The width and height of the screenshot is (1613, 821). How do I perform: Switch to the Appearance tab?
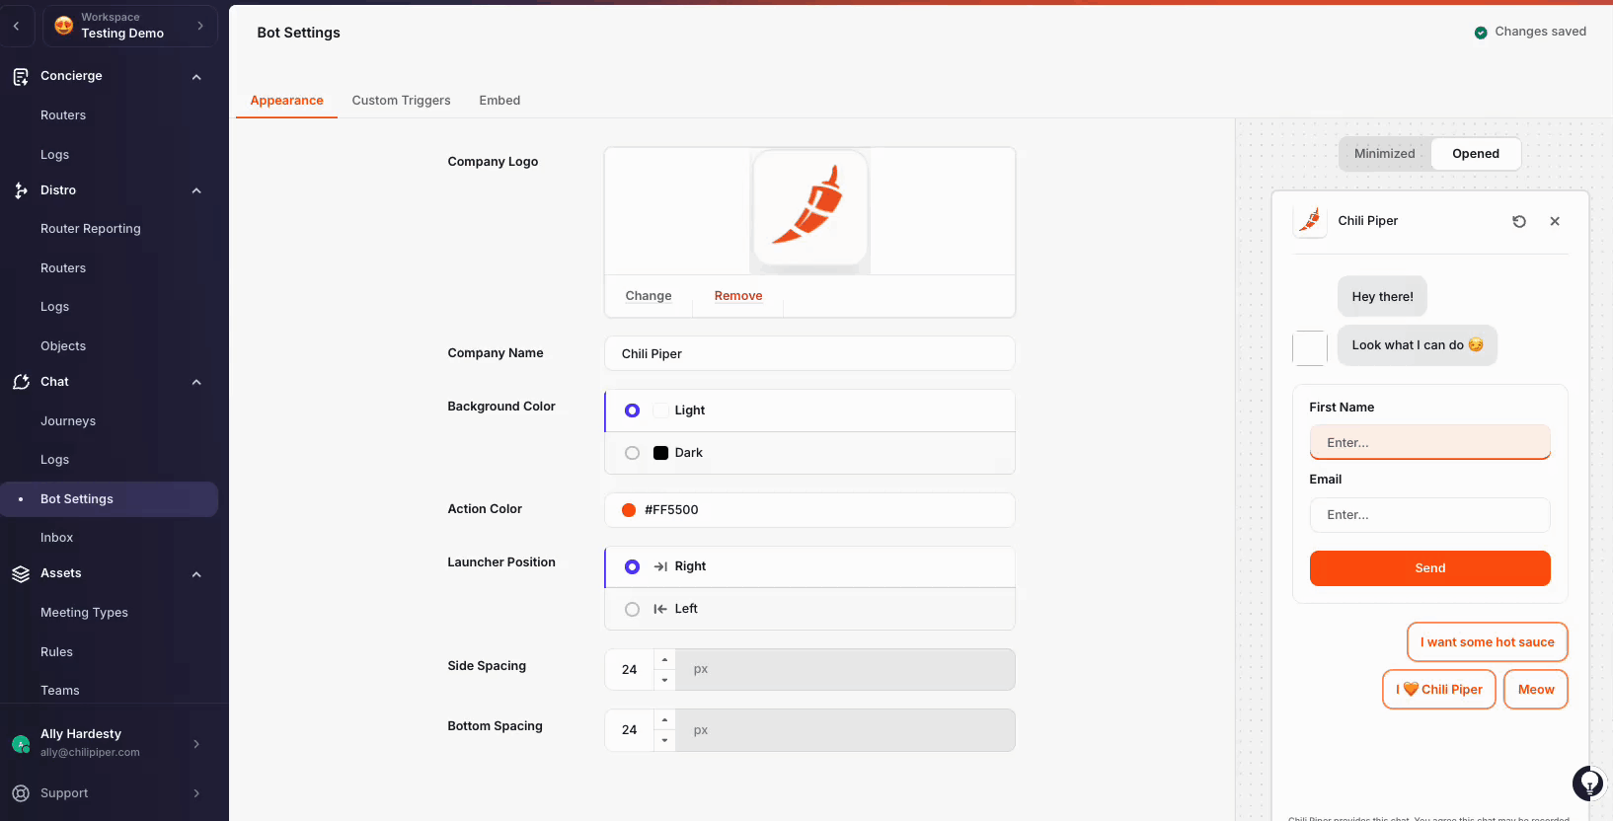[x=286, y=101]
